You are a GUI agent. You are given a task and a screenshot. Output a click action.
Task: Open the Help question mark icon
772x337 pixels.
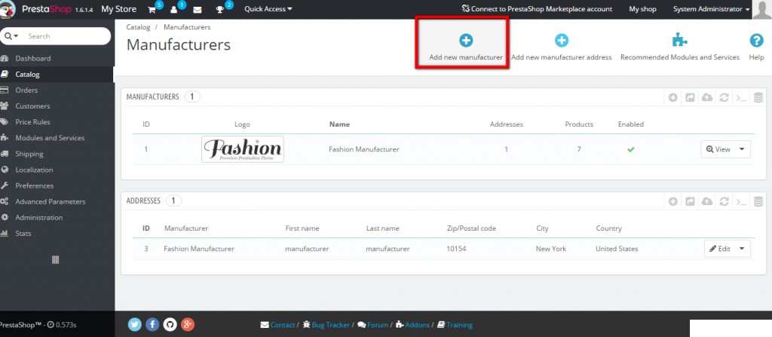(x=756, y=41)
